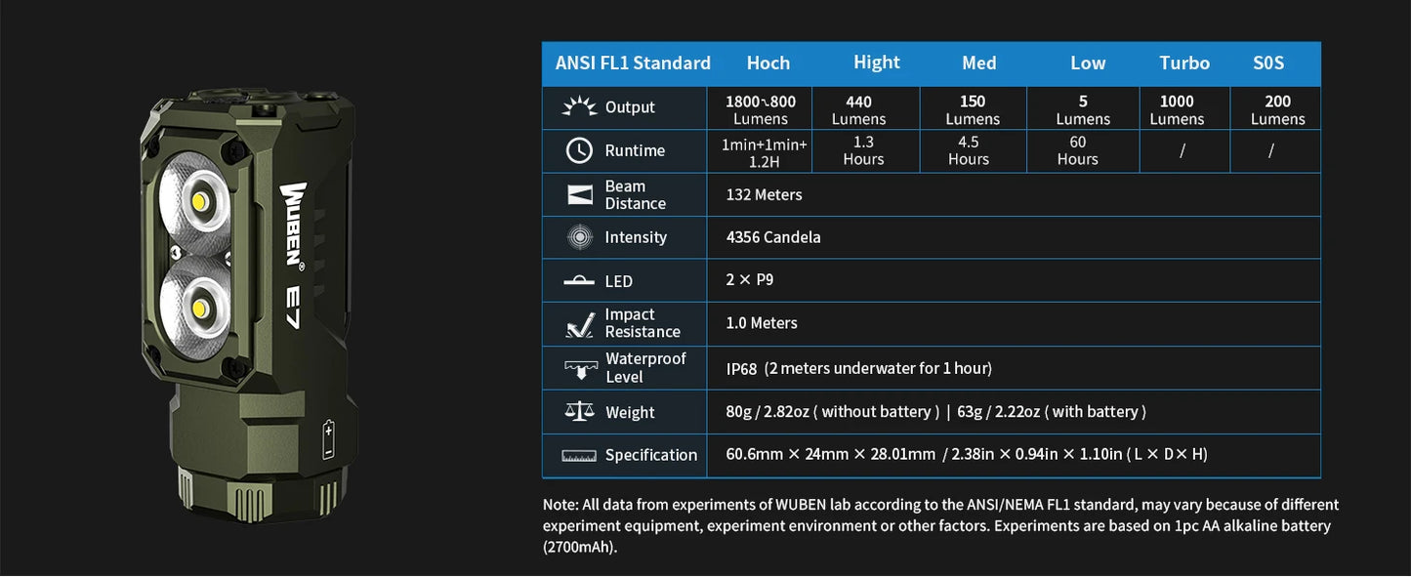Select the Turbo column header

click(x=1184, y=63)
